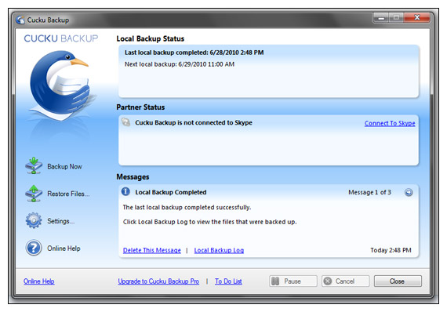Image resolution: width=447 pixels, height=312 pixels.
Task: Click the 'Click Local Backup Log to view' sentence
Action: click(210, 222)
